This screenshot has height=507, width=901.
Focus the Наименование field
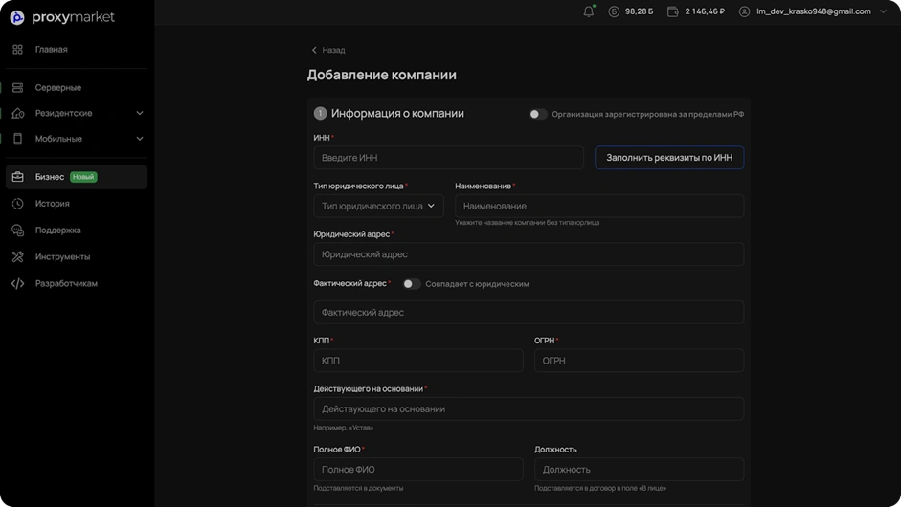coord(599,206)
